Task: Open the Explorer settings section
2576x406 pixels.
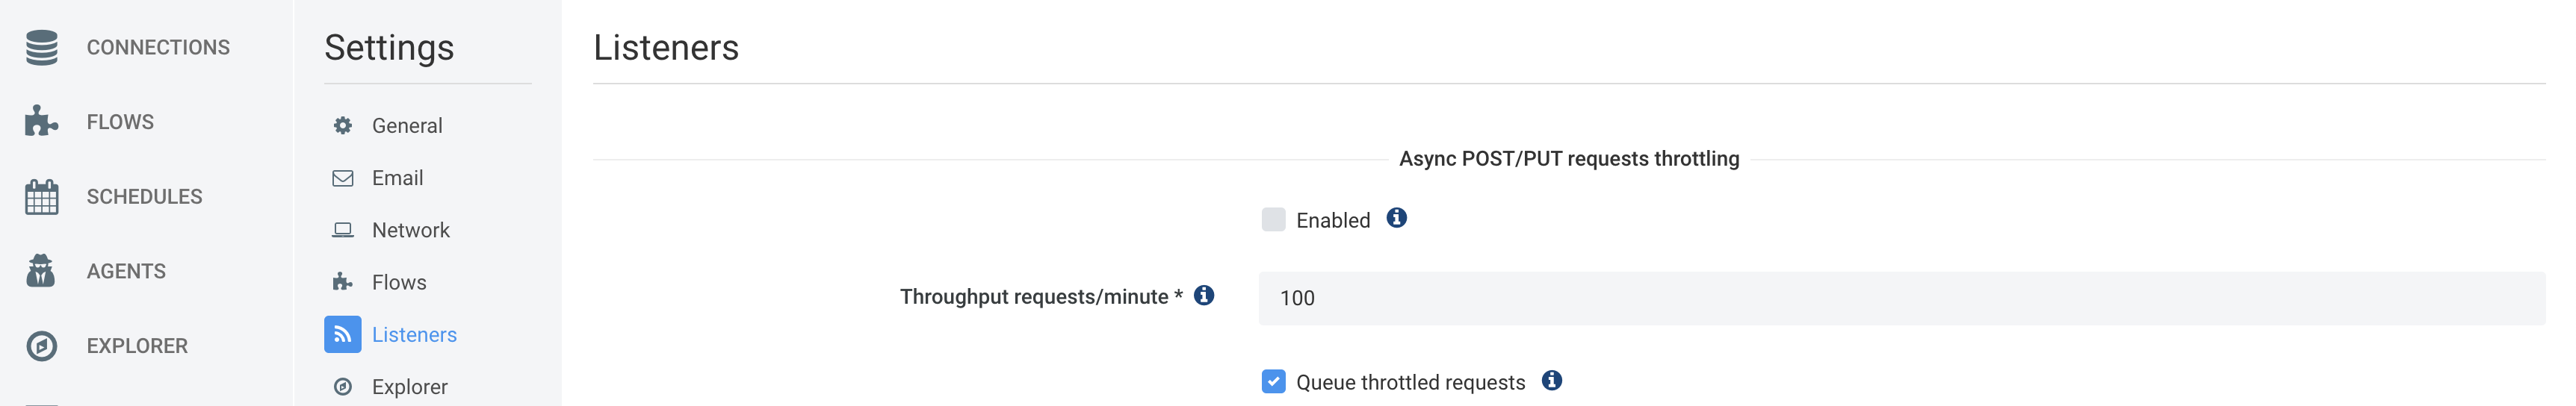Action: pos(410,386)
